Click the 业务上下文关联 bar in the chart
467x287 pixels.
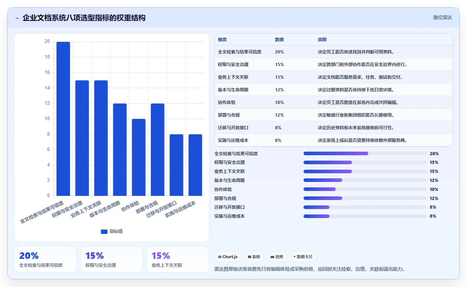[101, 138]
